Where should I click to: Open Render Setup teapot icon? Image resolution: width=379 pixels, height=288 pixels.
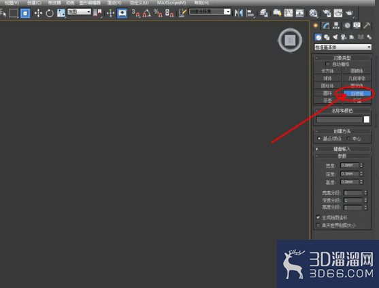(327, 13)
